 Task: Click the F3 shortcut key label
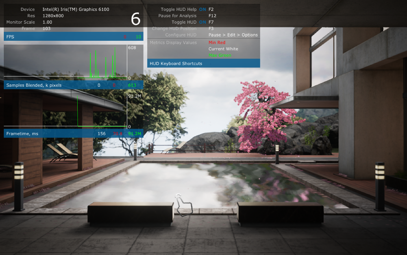tap(211, 29)
